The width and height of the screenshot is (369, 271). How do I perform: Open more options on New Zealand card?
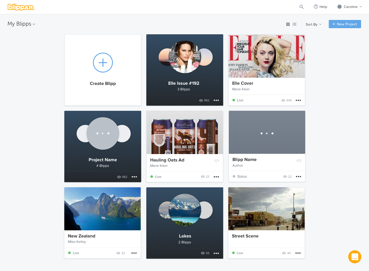tap(134, 253)
